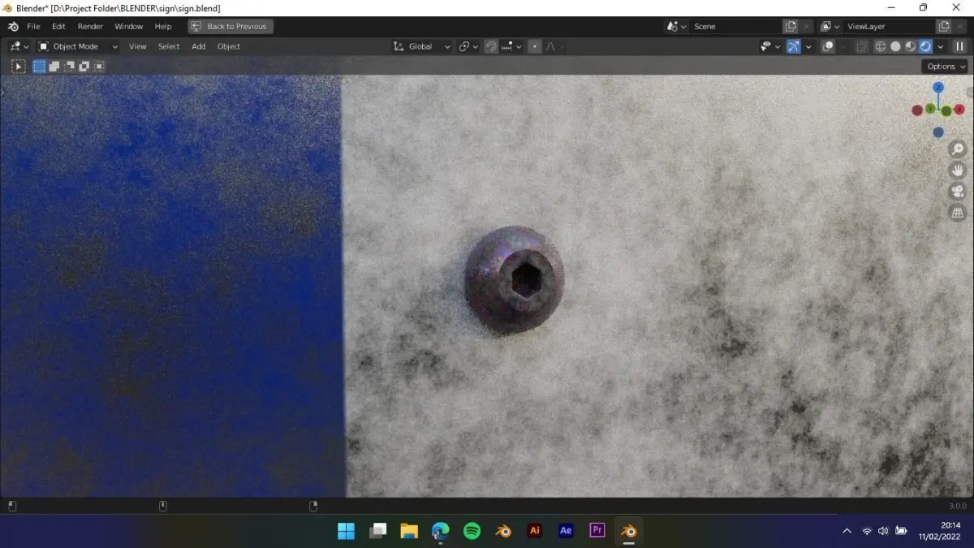Toggle the show gizmo button

pos(794,46)
